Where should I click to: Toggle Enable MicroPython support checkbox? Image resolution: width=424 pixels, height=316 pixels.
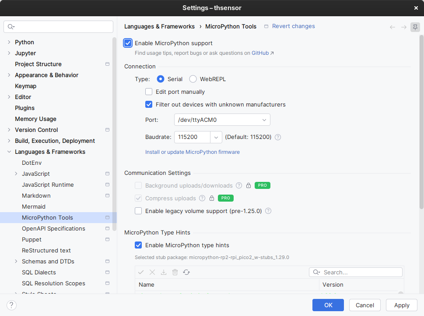128,43
